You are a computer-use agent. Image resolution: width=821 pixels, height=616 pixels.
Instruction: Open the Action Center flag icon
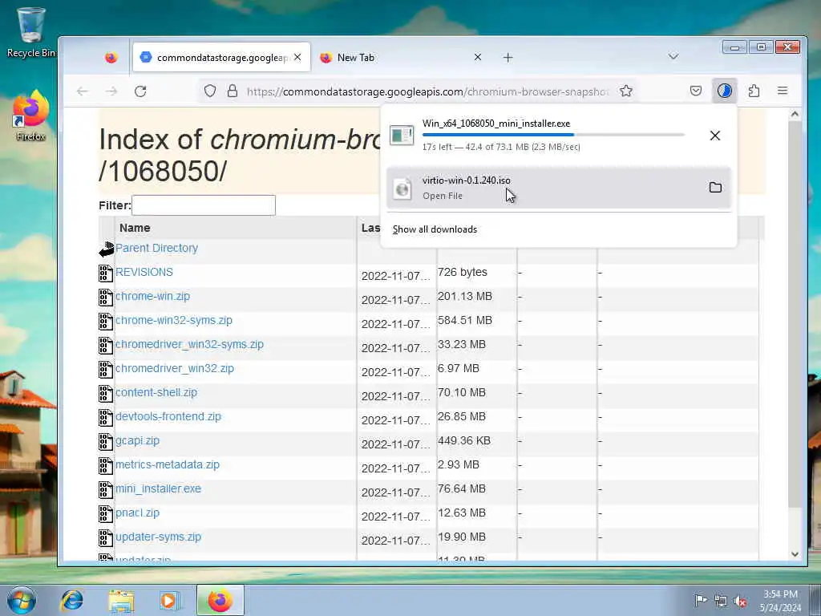[x=701, y=600]
